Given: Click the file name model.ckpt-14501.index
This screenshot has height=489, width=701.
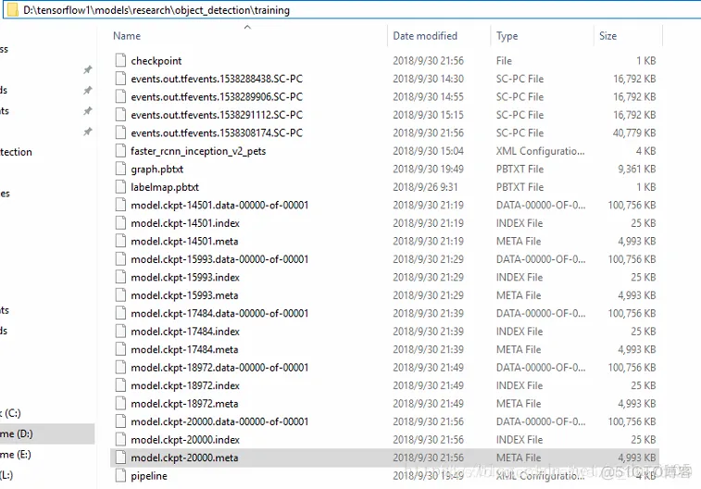Looking at the screenshot, I should pos(185,223).
